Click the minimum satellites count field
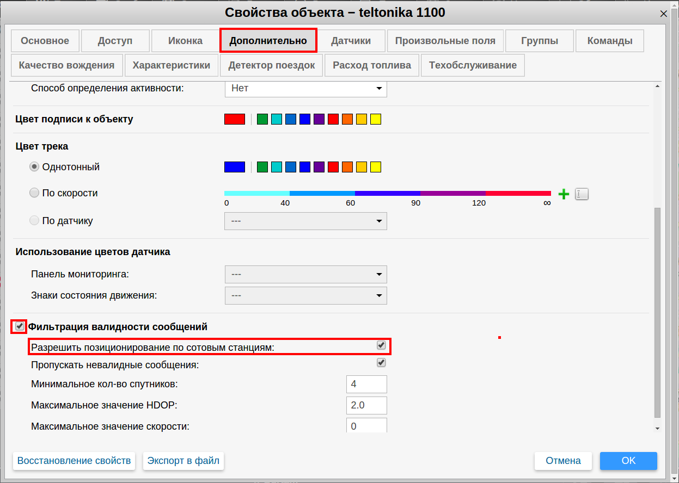 366,384
